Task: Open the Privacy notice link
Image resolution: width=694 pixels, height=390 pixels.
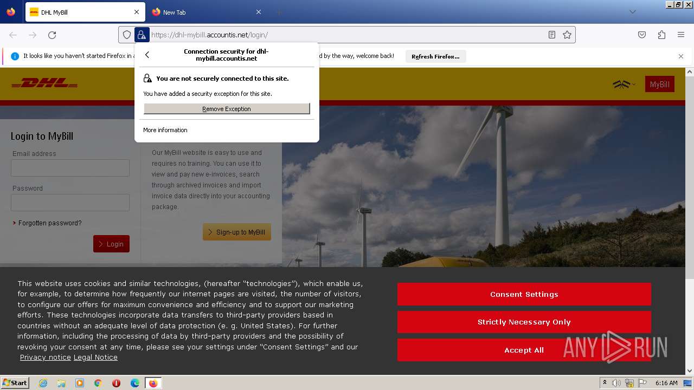Action: pyautogui.click(x=46, y=357)
